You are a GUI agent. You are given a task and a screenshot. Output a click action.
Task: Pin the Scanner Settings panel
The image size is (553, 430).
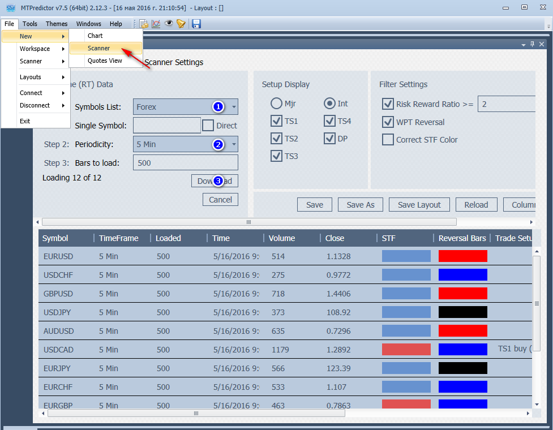coord(532,44)
